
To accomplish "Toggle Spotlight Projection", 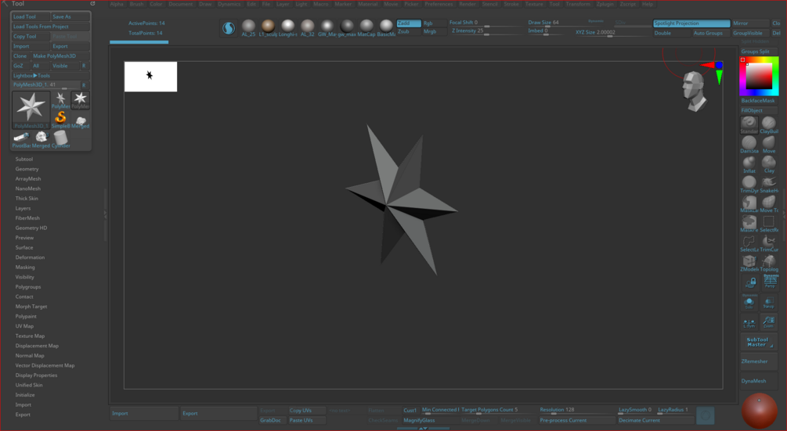I will pos(691,23).
